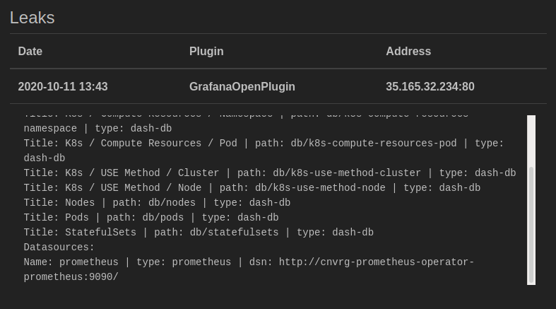Click the 'Datasources:' line
This screenshot has width=556, height=309.
click(59, 247)
